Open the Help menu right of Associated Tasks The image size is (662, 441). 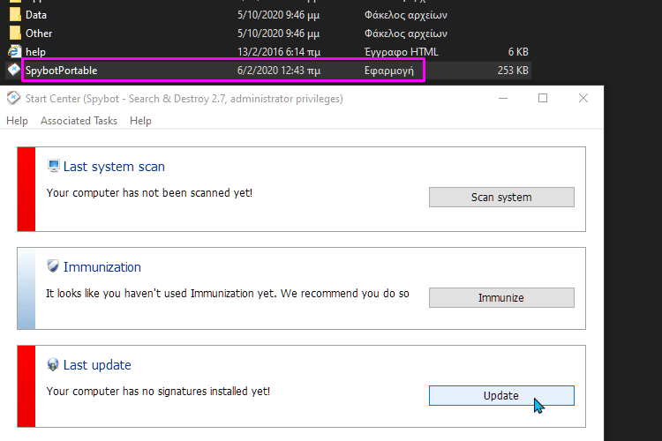(x=140, y=121)
